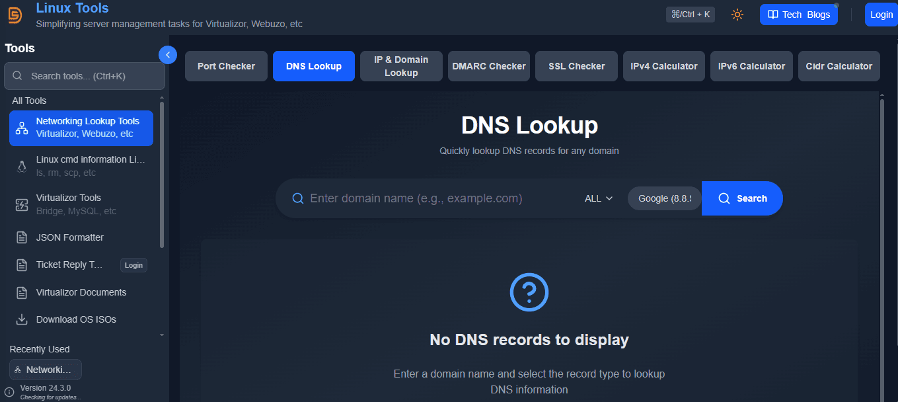Click the magnifier icon in the domain field
898x402 pixels.
pos(298,198)
